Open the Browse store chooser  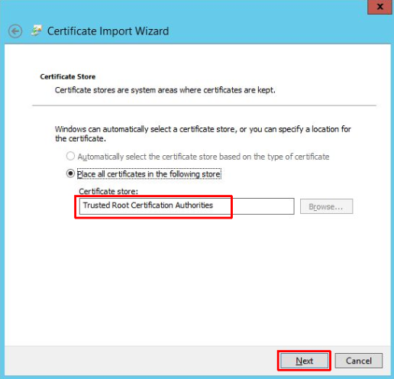pyautogui.click(x=326, y=206)
